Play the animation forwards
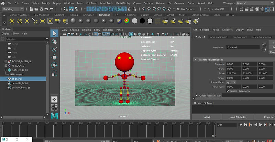Viewport: 275px width, 142px height. pyautogui.click(x=261, y=125)
